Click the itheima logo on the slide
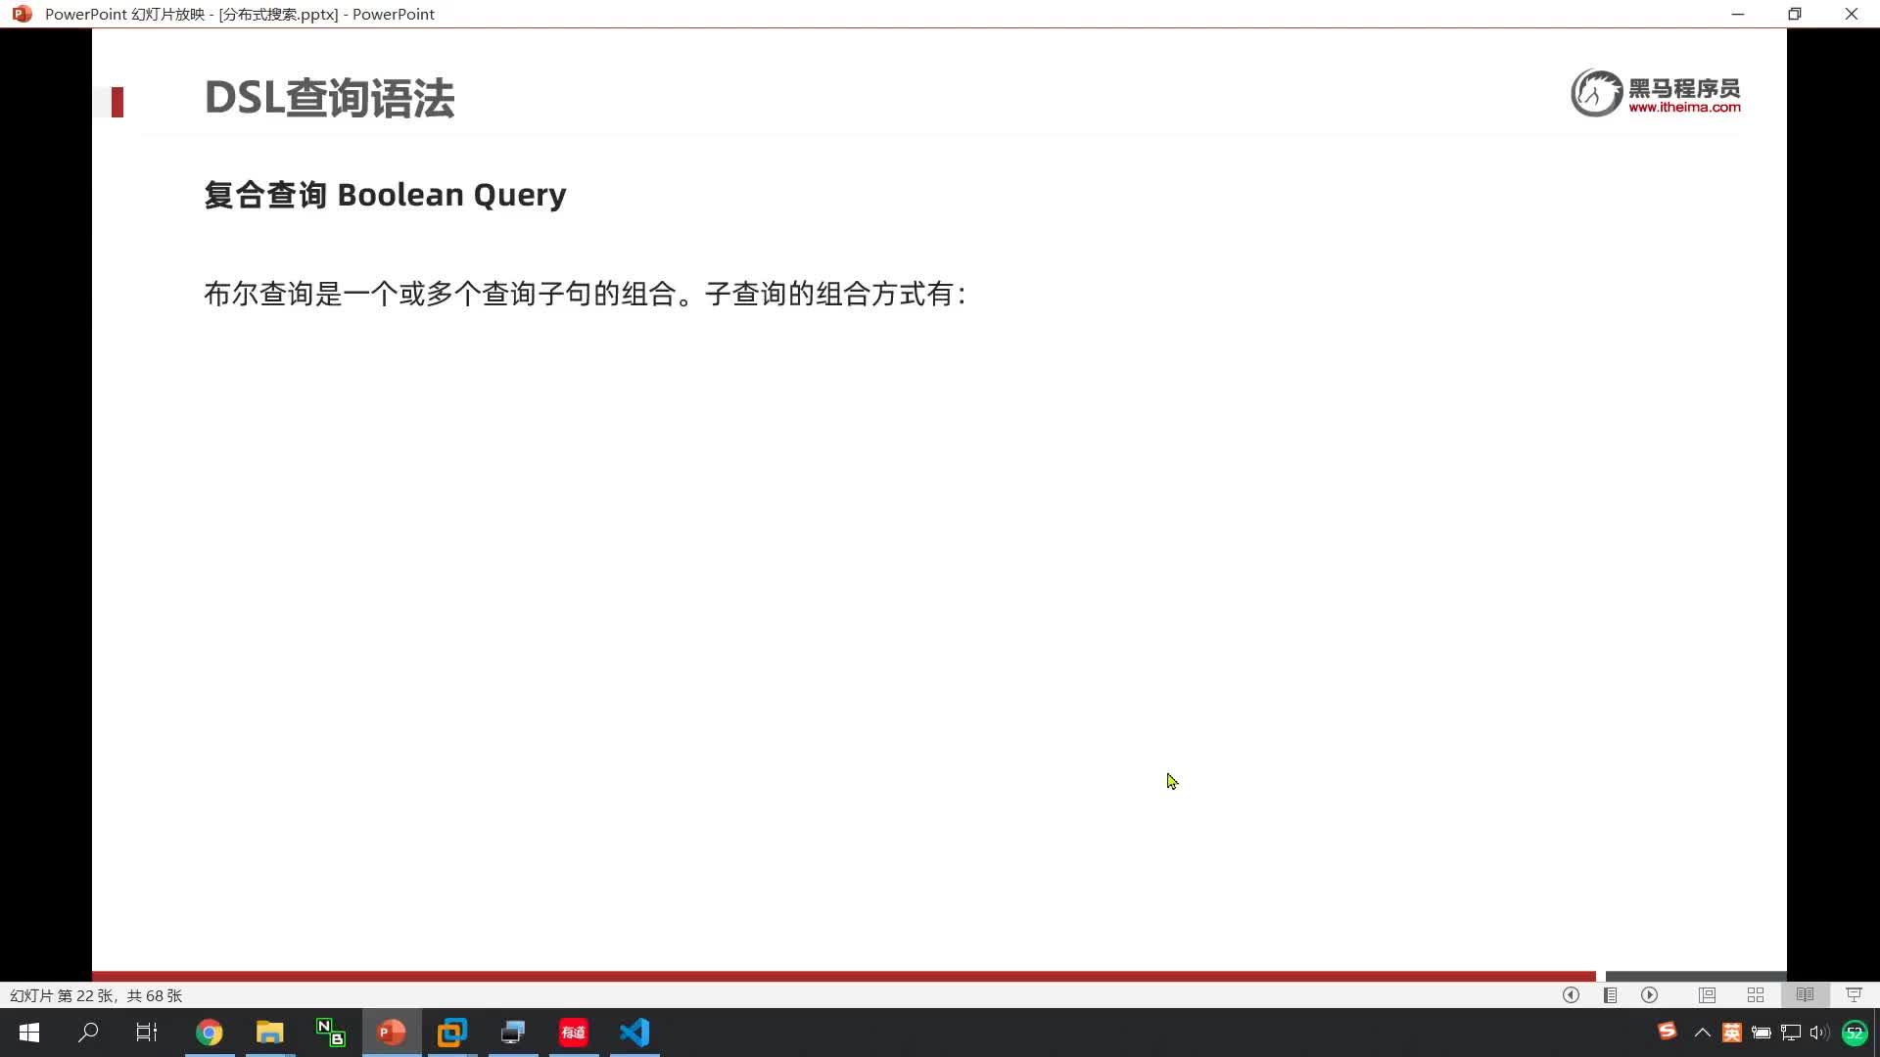This screenshot has height=1057, width=1880. pyautogui.click(x=1656, y=94)
